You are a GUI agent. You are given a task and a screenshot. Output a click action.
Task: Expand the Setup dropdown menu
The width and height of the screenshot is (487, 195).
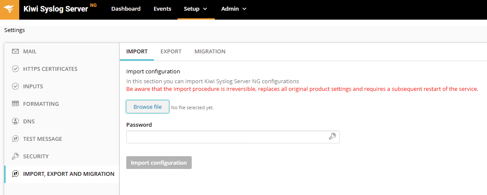point(196,9)
